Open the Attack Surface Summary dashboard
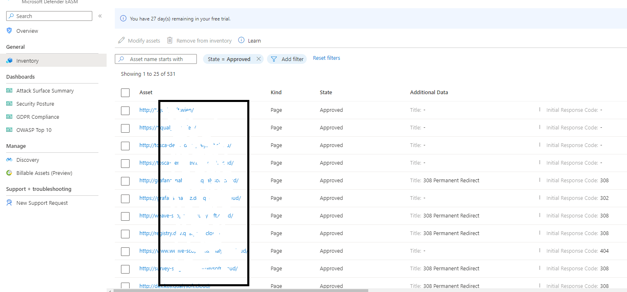The width and height of the screenshot is (627, 292). pyautogui.click(x=45, y=91)
